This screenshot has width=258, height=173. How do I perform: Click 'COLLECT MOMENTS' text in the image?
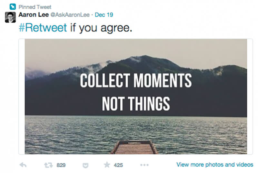(x=136, y=80)
